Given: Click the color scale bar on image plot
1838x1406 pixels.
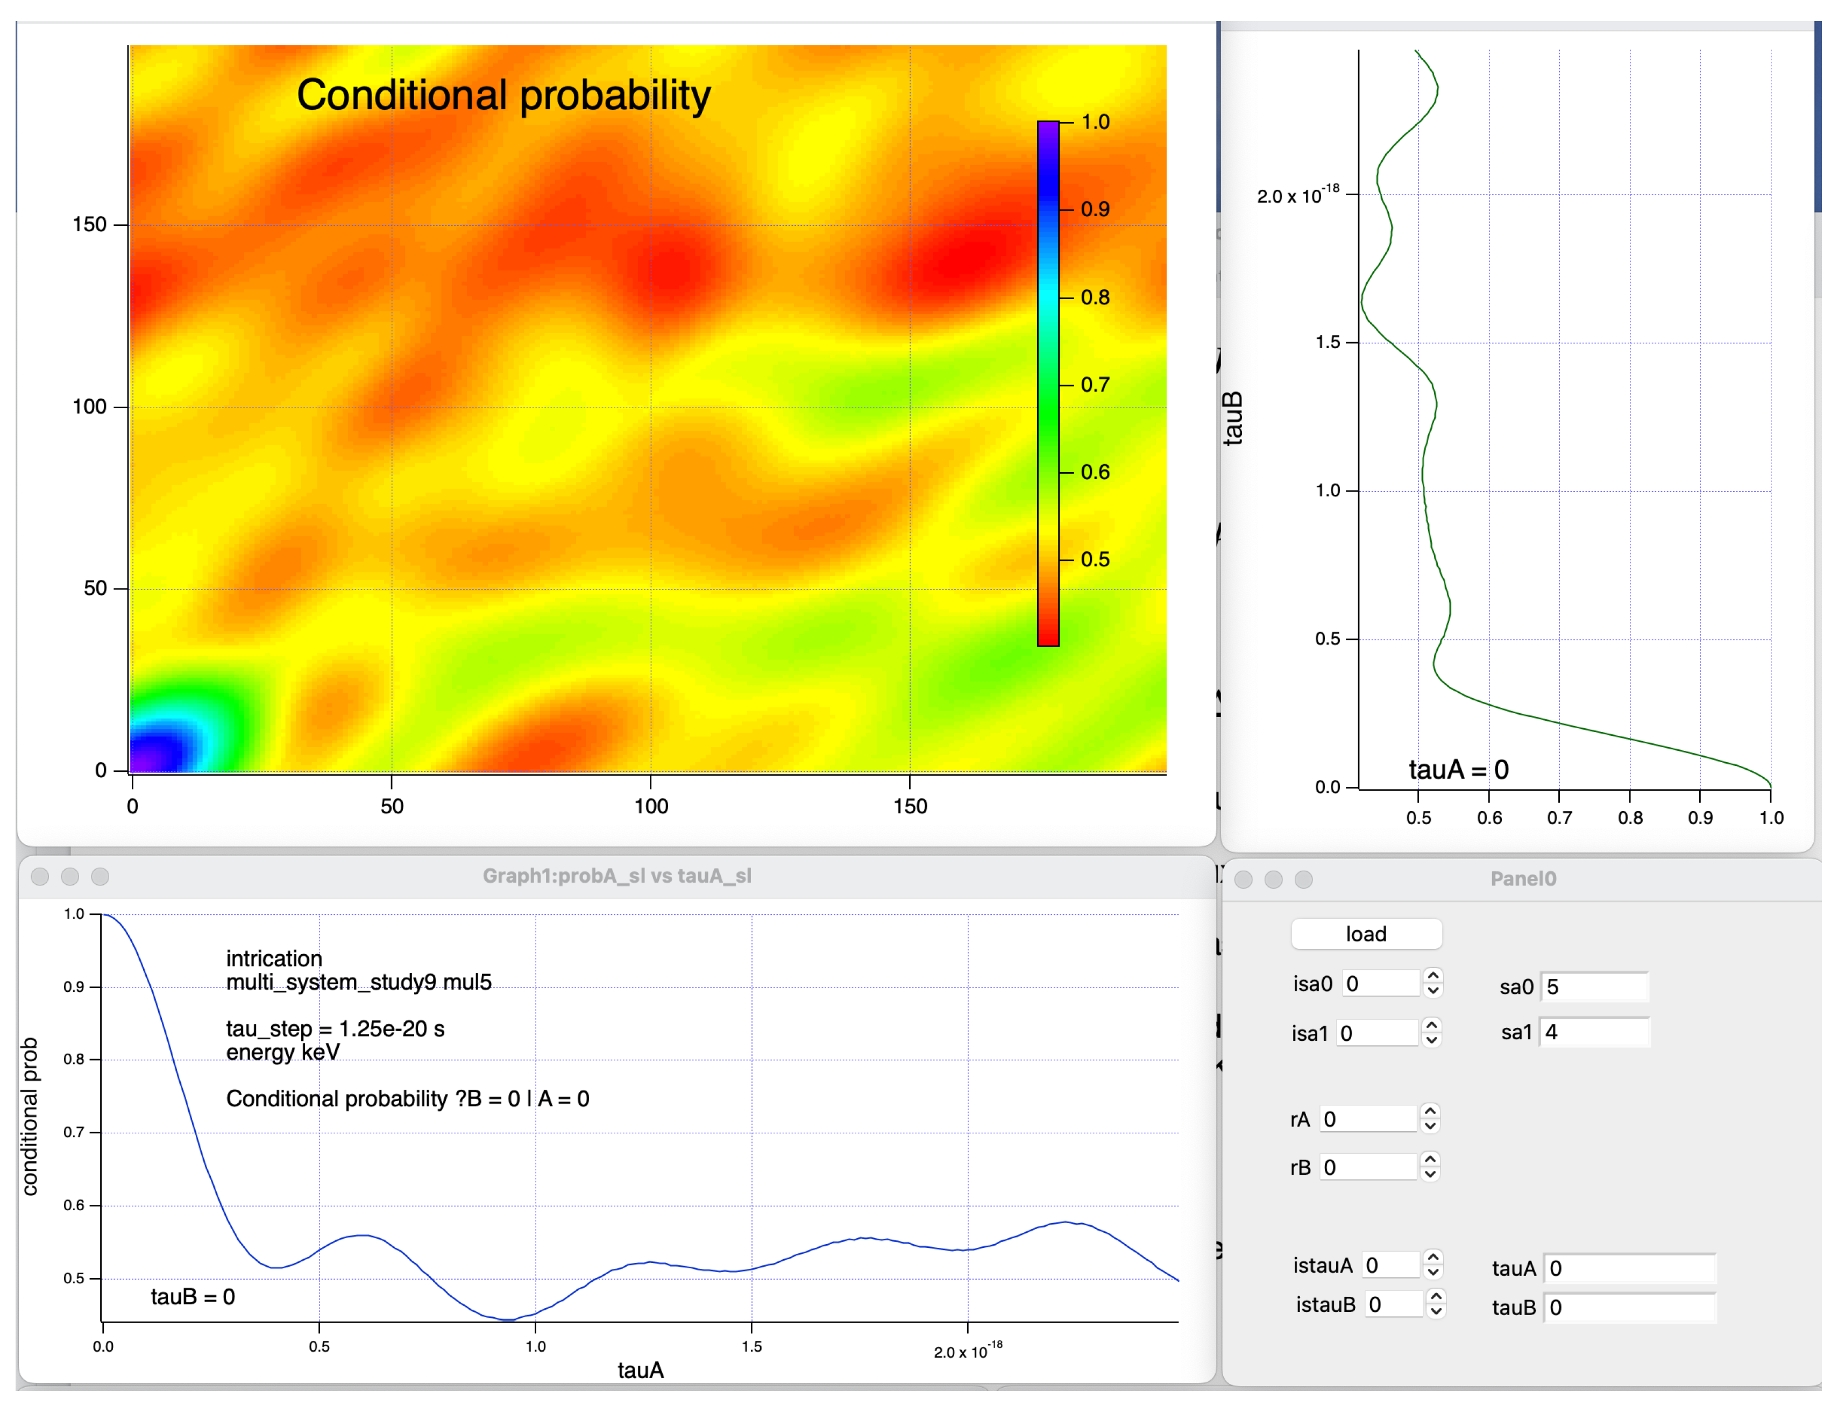Looking at the screenshot, I should pos(1048,384).
